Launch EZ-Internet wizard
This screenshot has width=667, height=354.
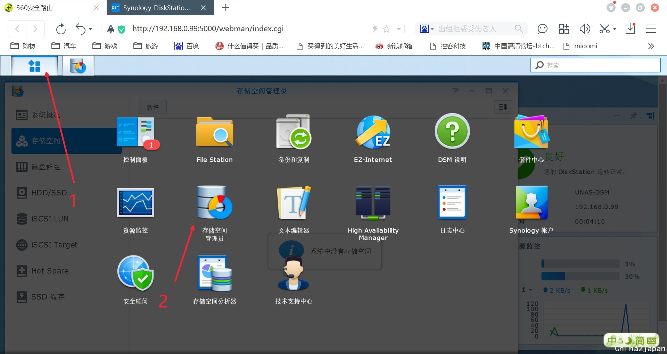pyautogui.click(x=373, y=139)
